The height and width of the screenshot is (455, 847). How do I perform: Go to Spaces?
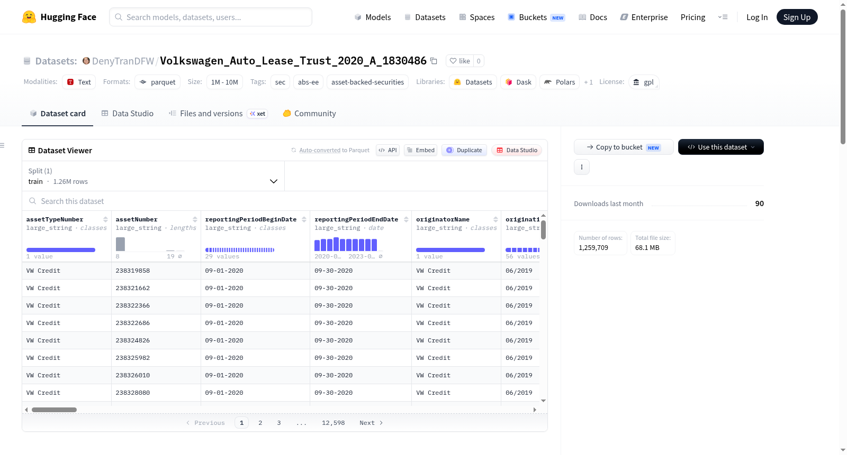pyautogui.click(x=477, y=17)
